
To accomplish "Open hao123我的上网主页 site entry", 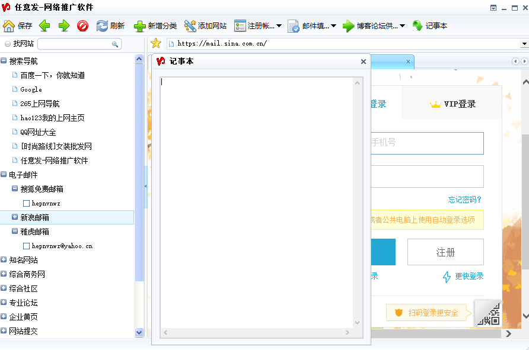I will tap(52, 118).
